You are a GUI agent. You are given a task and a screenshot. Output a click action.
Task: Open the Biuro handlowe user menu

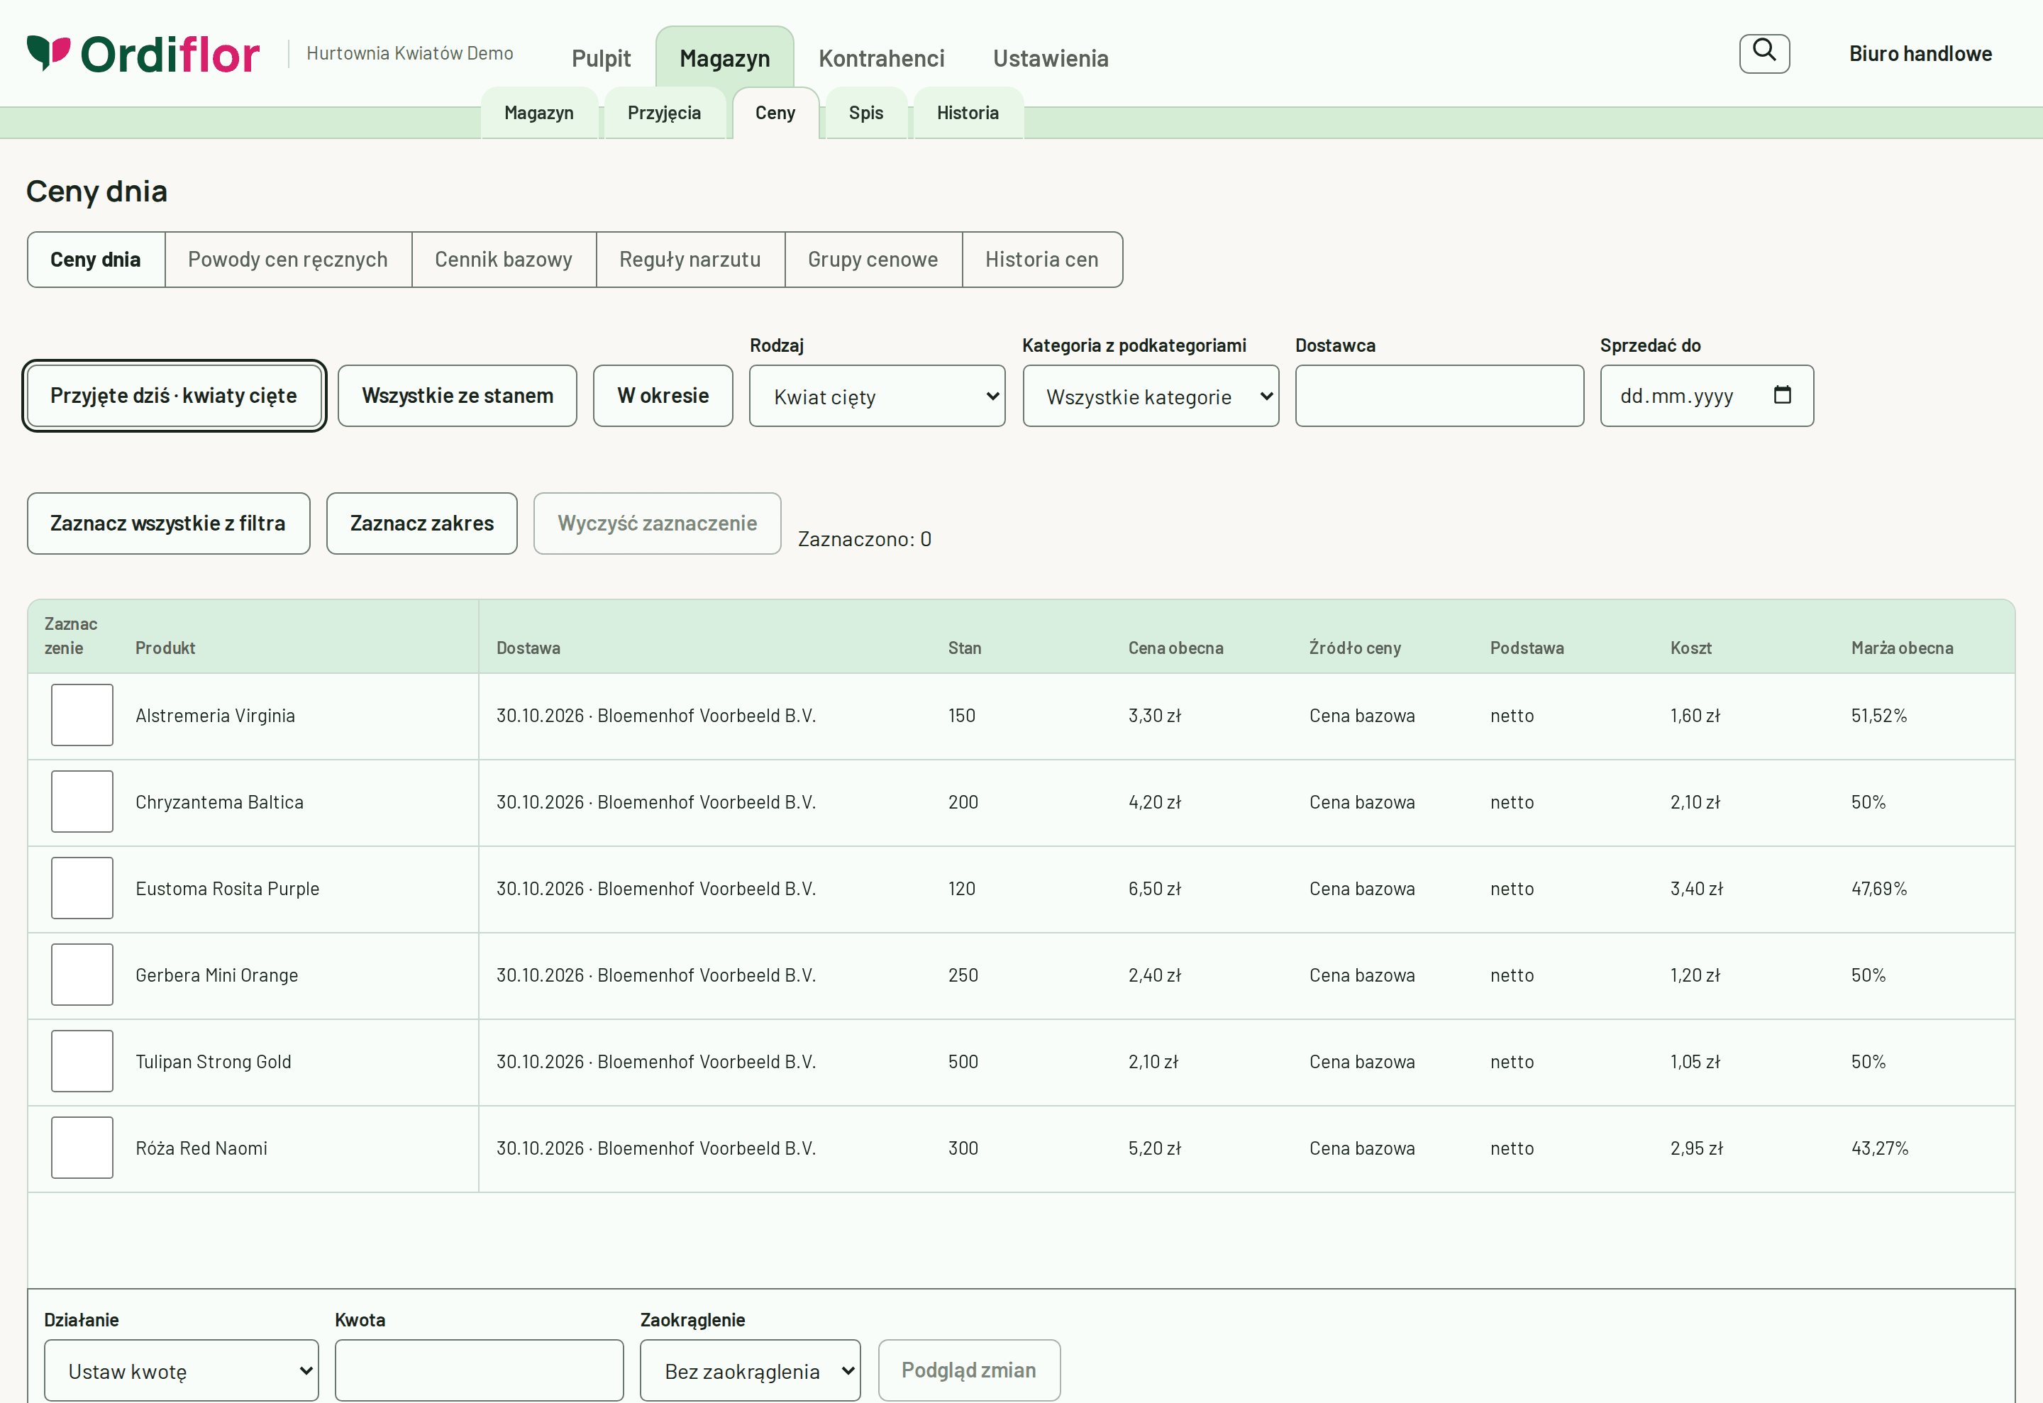[1920, 54]
